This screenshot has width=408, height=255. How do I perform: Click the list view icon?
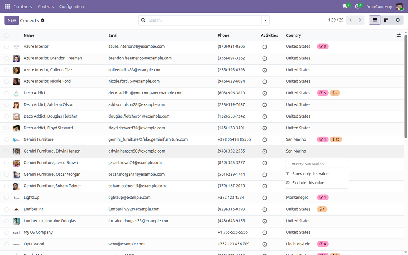click(375, 20)
